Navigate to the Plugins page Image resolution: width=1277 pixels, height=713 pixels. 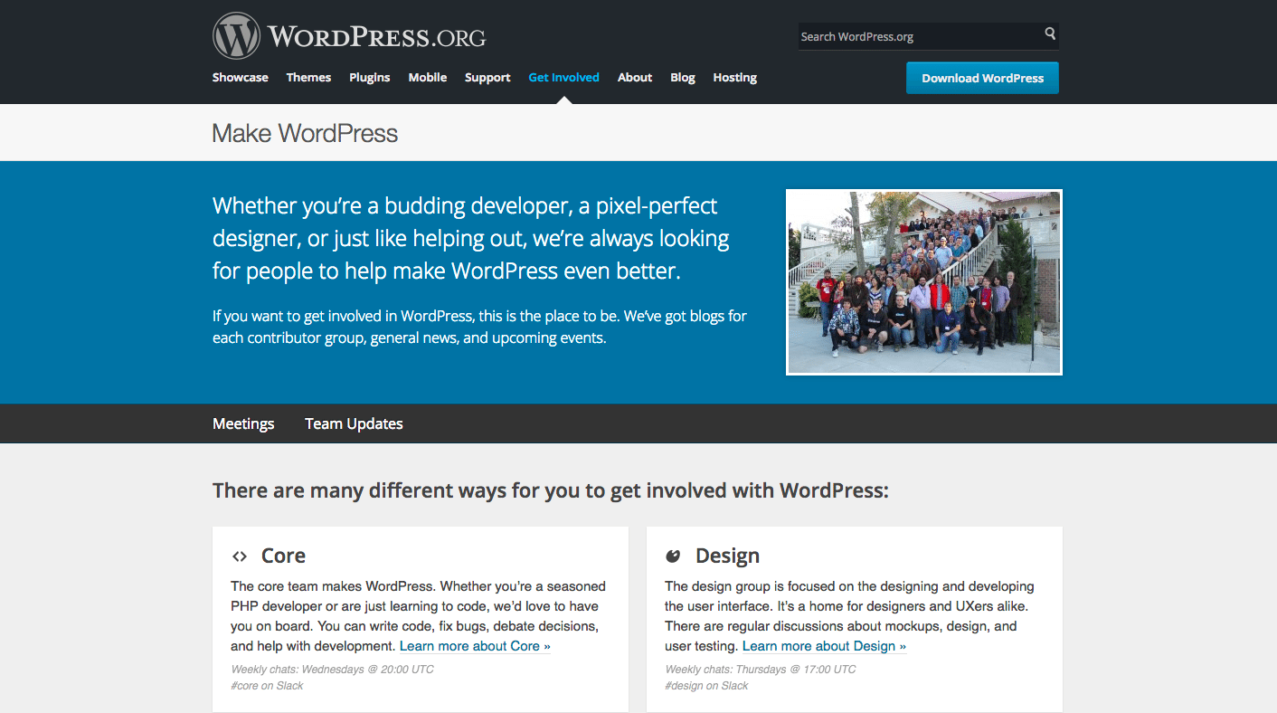[369, 77]
